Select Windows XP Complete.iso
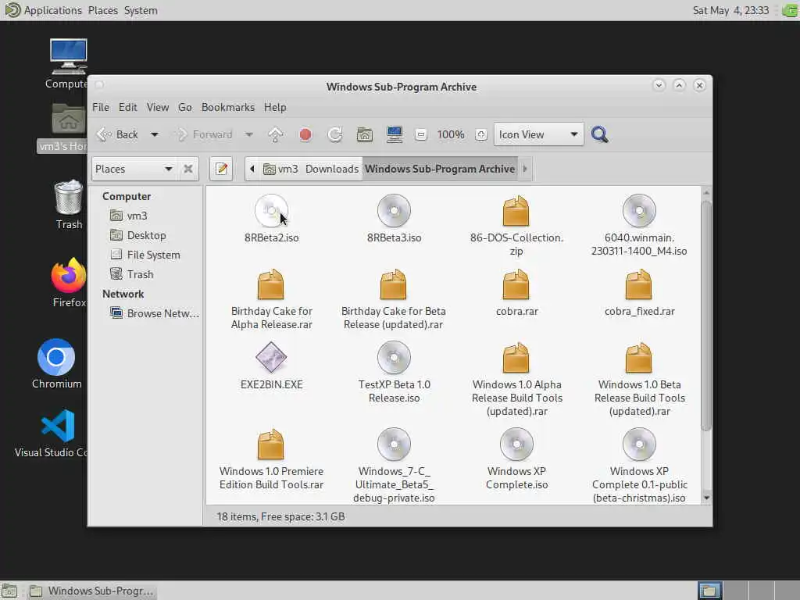 tap(517, 459)
